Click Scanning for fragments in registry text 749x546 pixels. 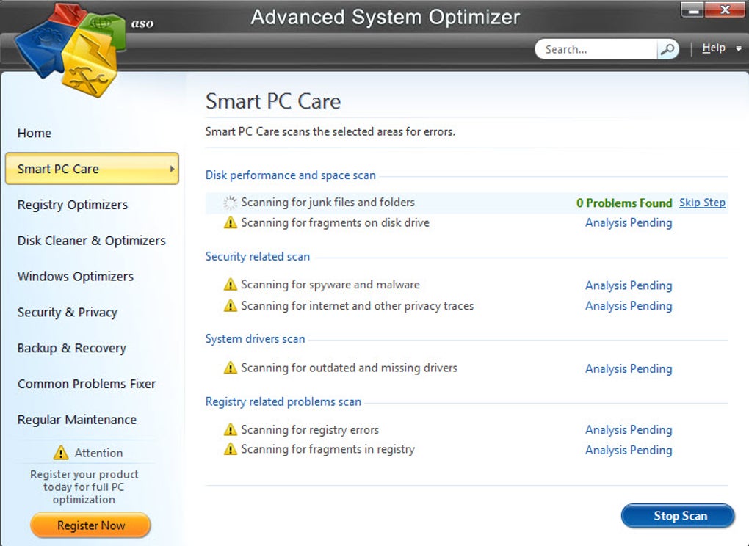(328, 450)
